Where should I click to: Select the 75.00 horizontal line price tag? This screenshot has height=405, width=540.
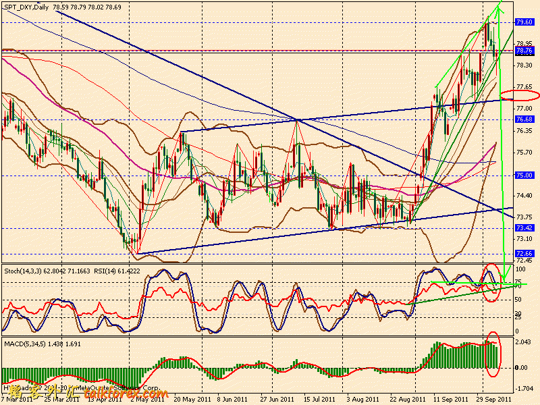coord(524,175)
